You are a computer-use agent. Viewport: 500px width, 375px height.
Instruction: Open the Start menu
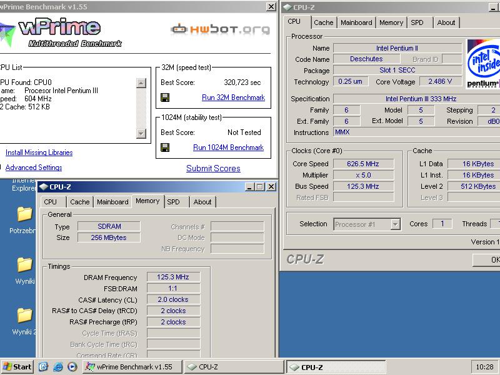coord(17,367)
